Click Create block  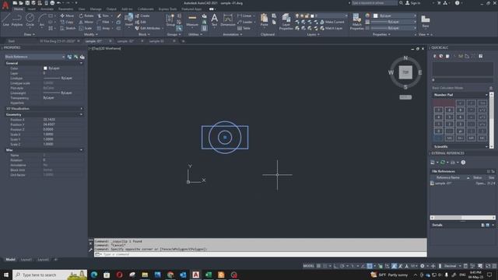coord(142,16)
